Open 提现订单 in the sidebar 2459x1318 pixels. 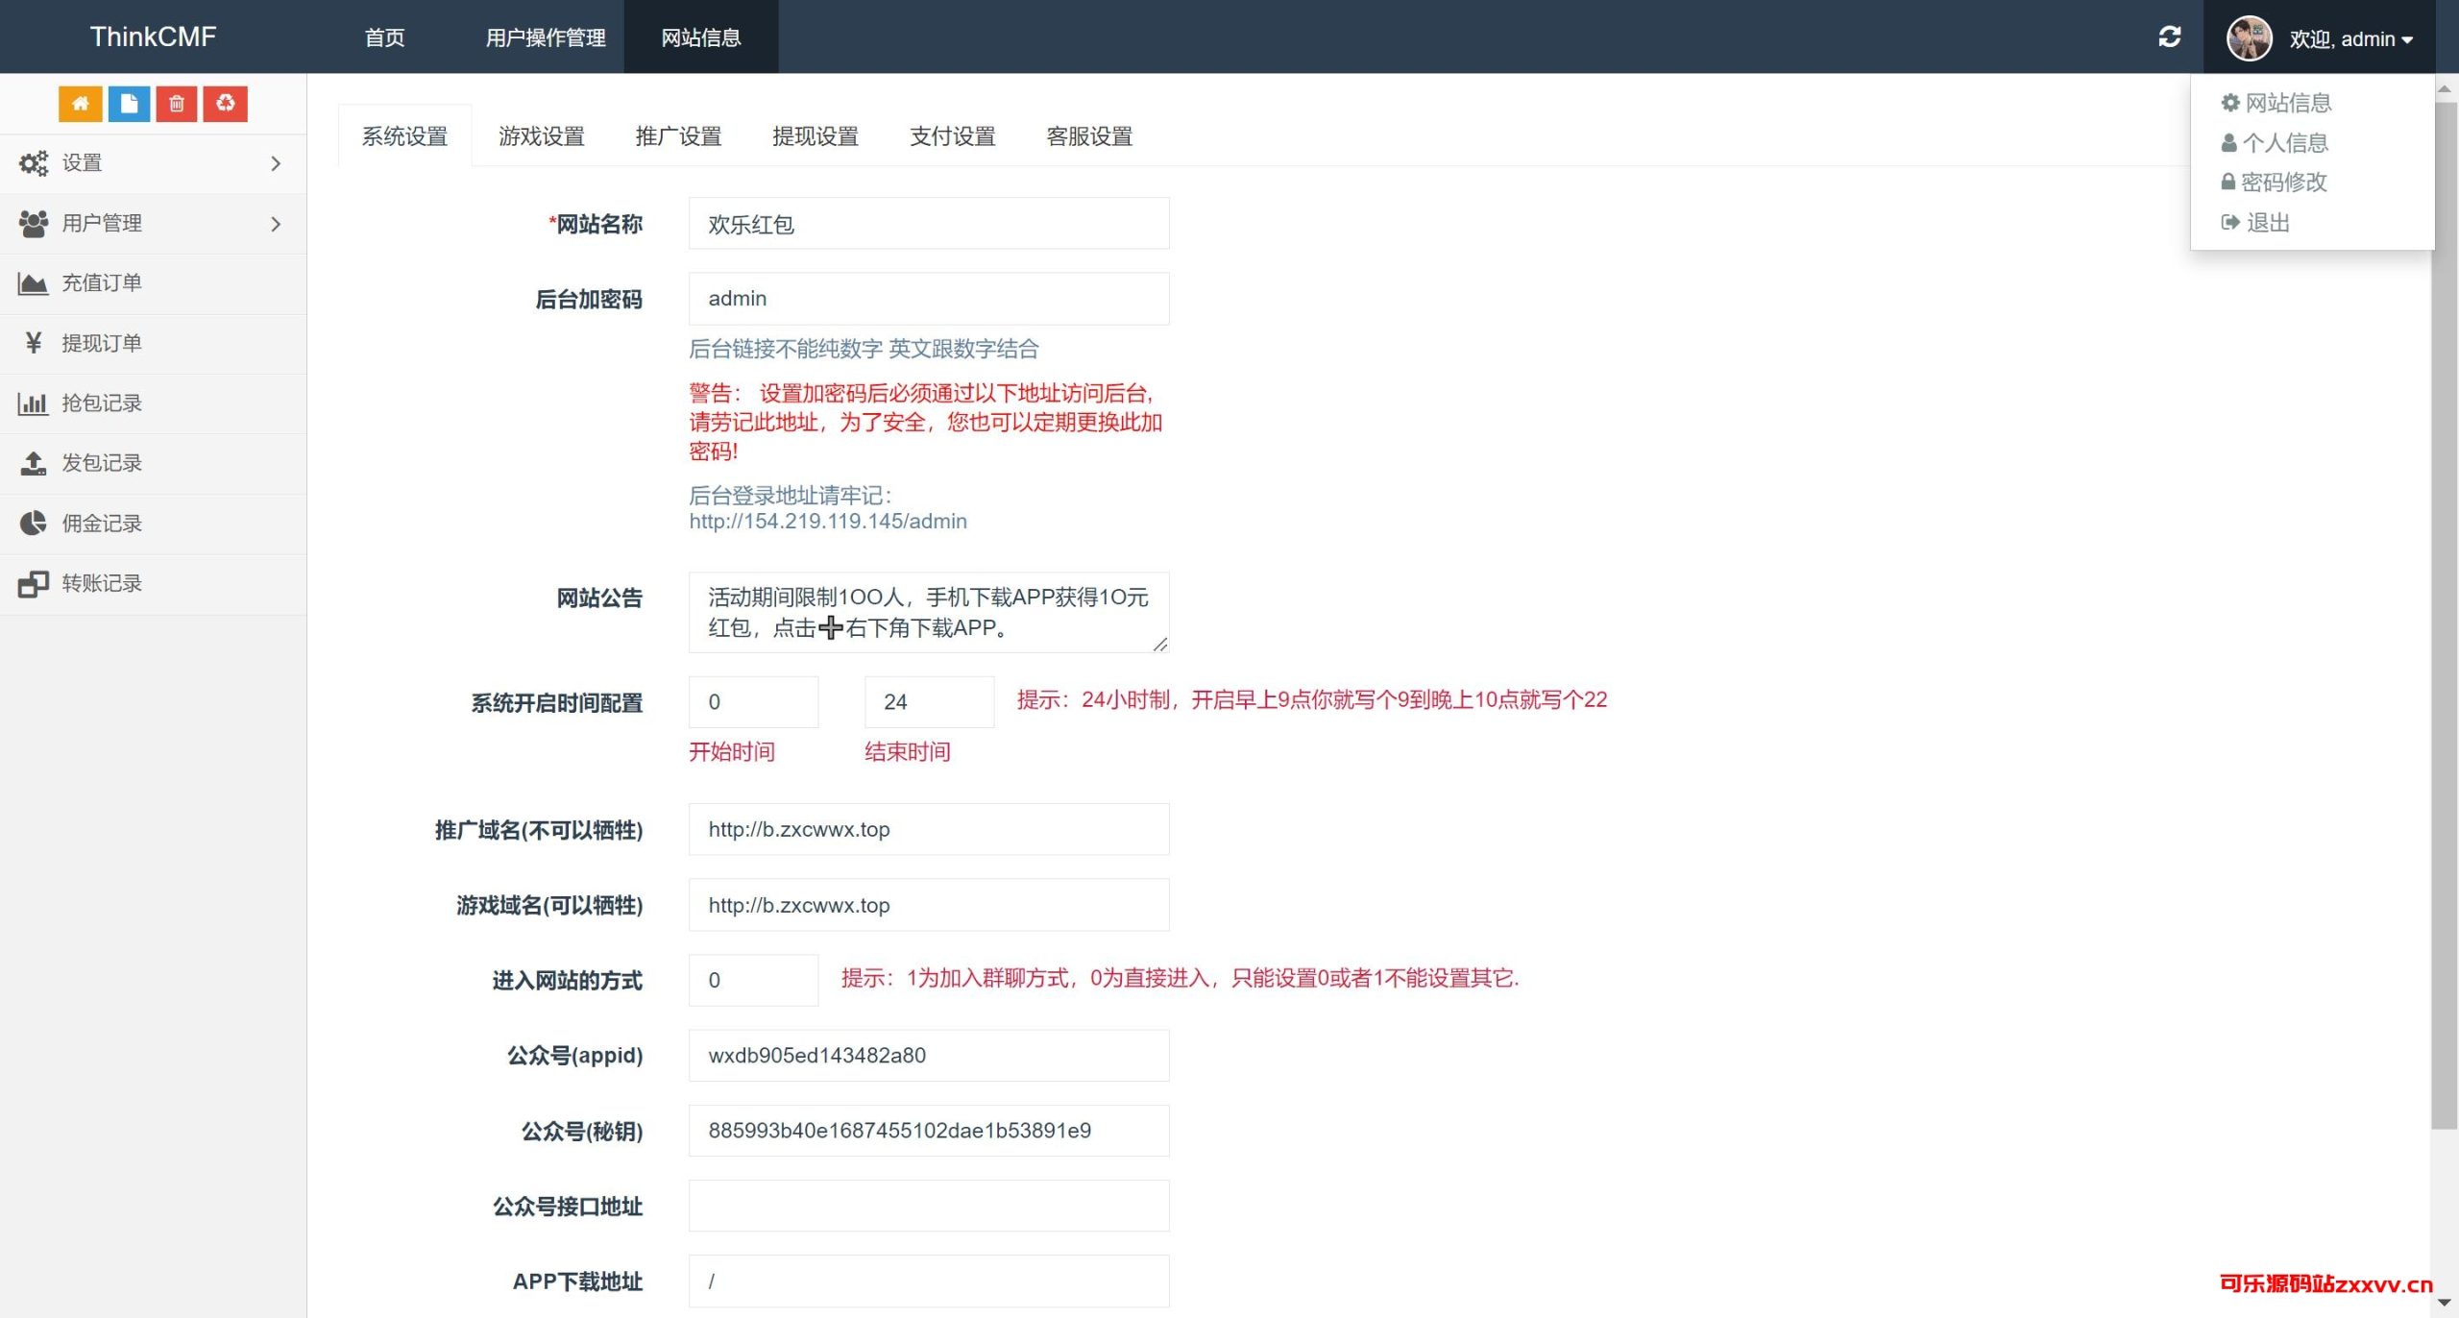(x=102, y=344)
